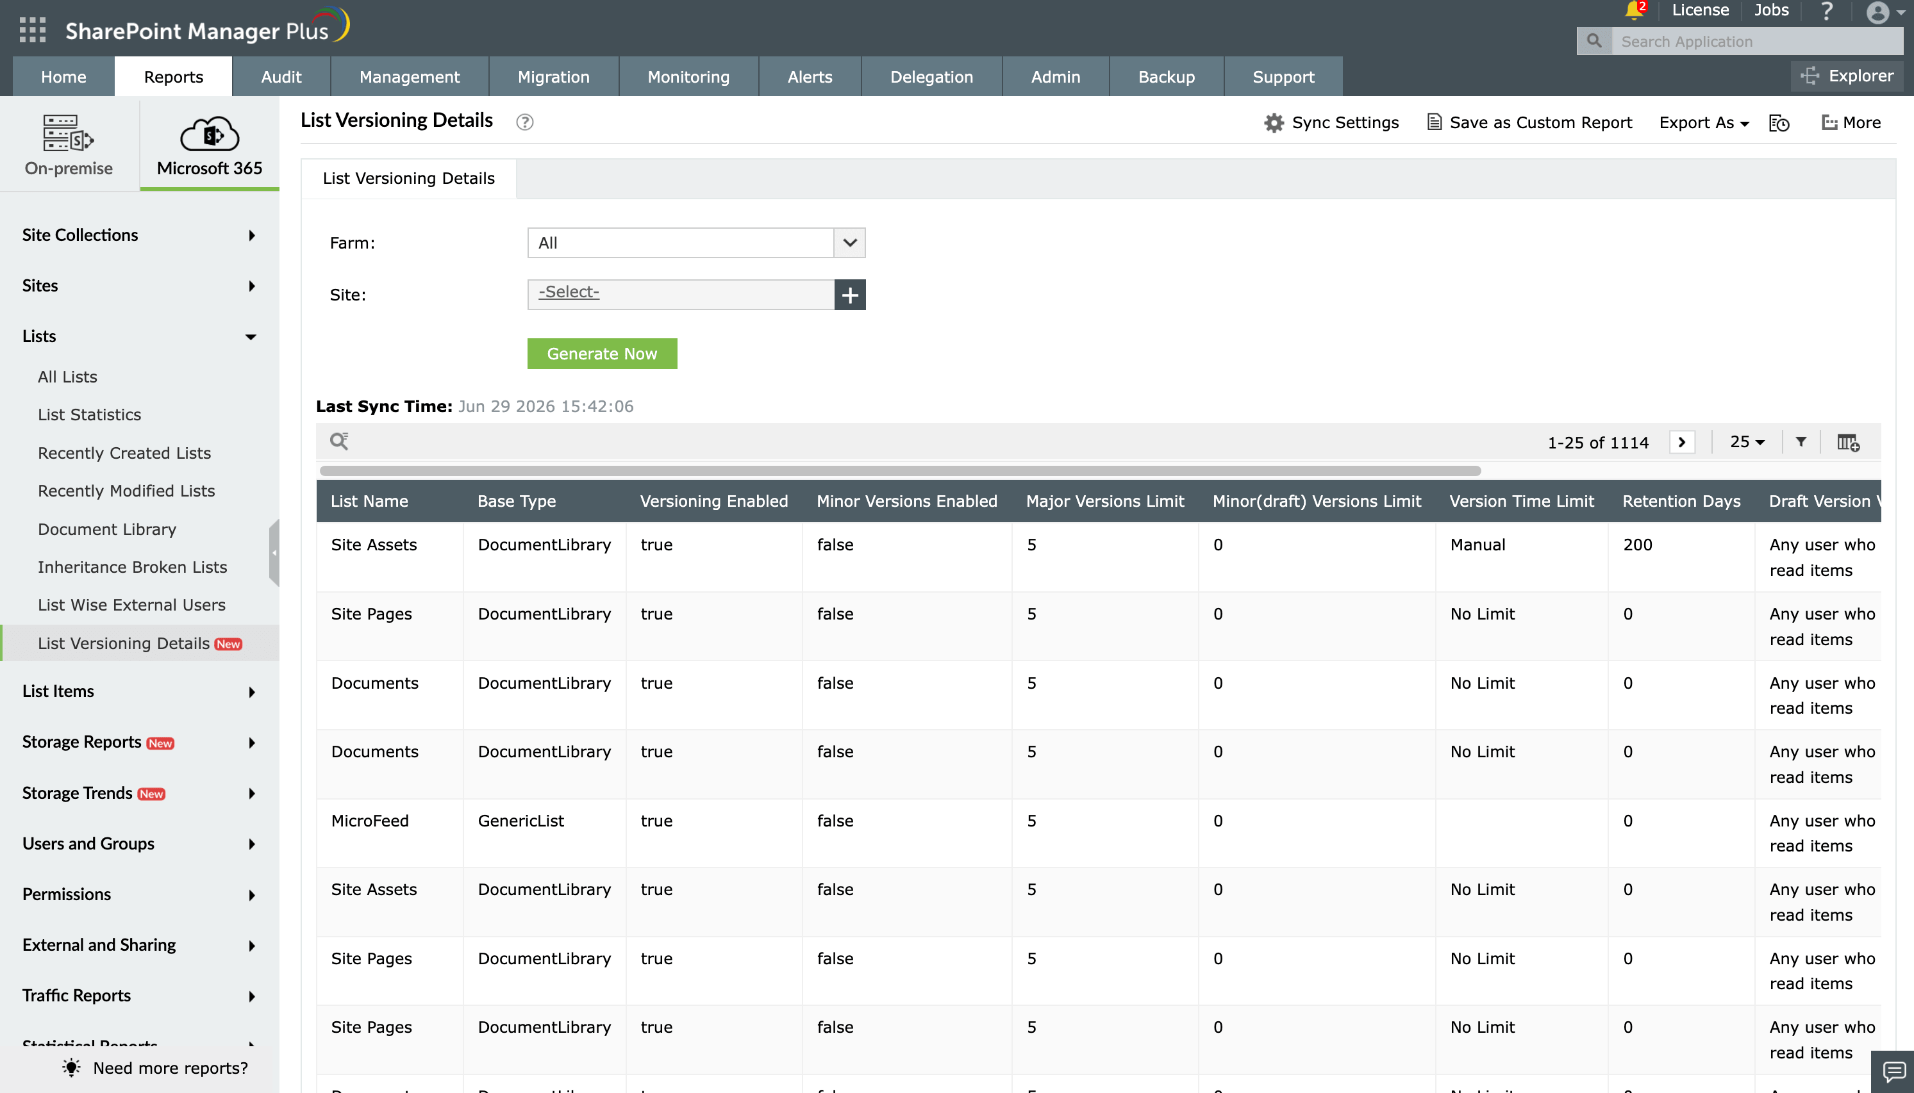Viewport: 1914px width, 1093px height.
Task: Open Document Library report
Action: [x=108, y=529]
